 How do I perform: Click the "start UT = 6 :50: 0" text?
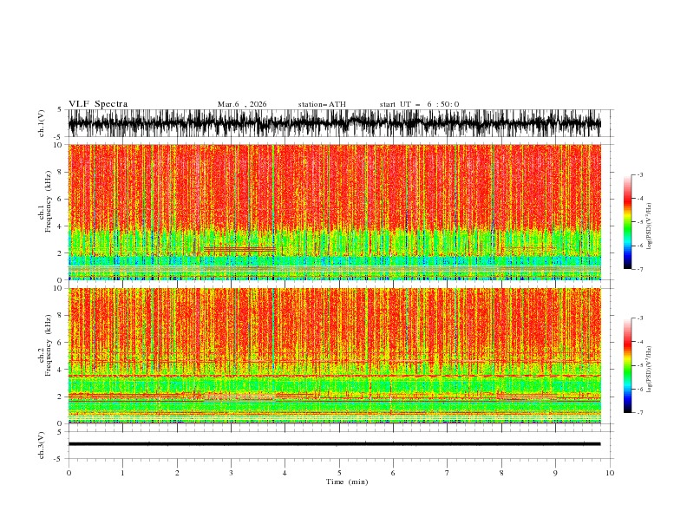(419, 104)
